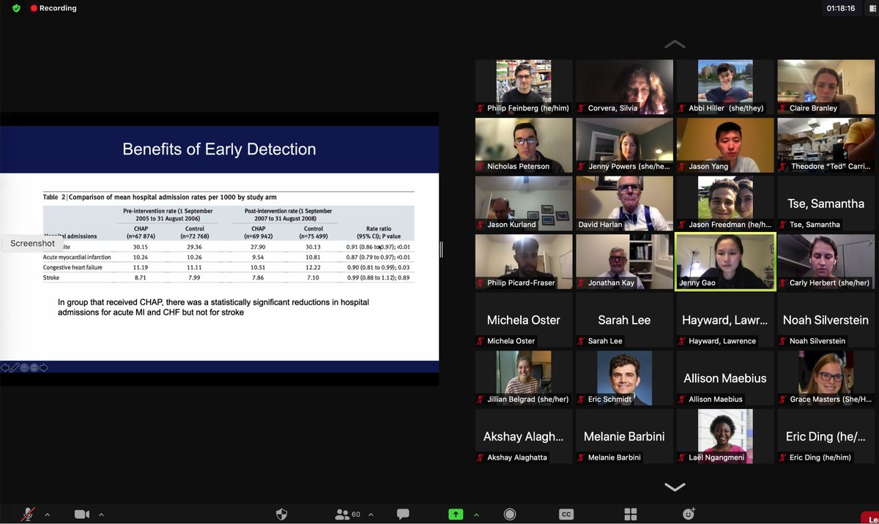Toggle encryption status via green shield indicator
The image size is (879, 524).
[15, 8]
